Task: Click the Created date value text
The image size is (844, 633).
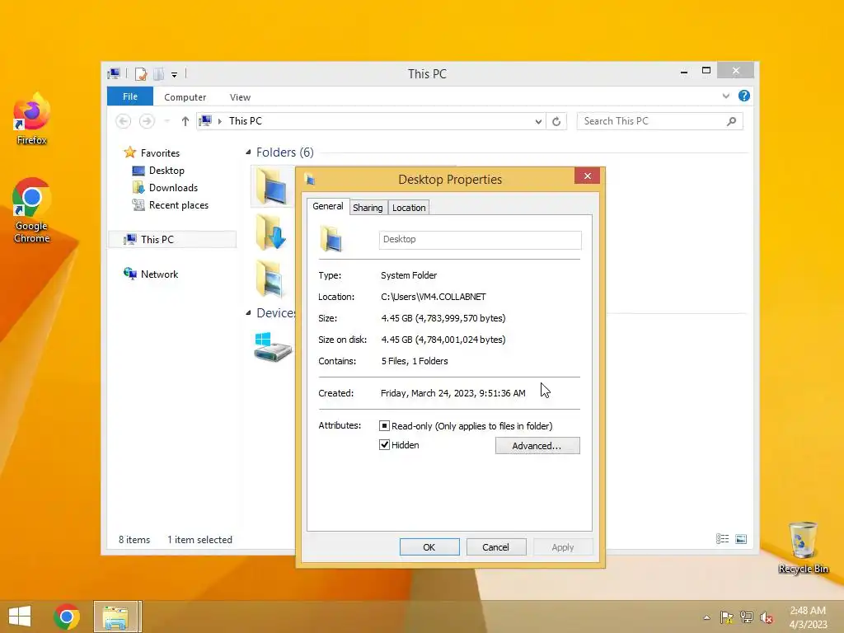Action: pos(452,393)
